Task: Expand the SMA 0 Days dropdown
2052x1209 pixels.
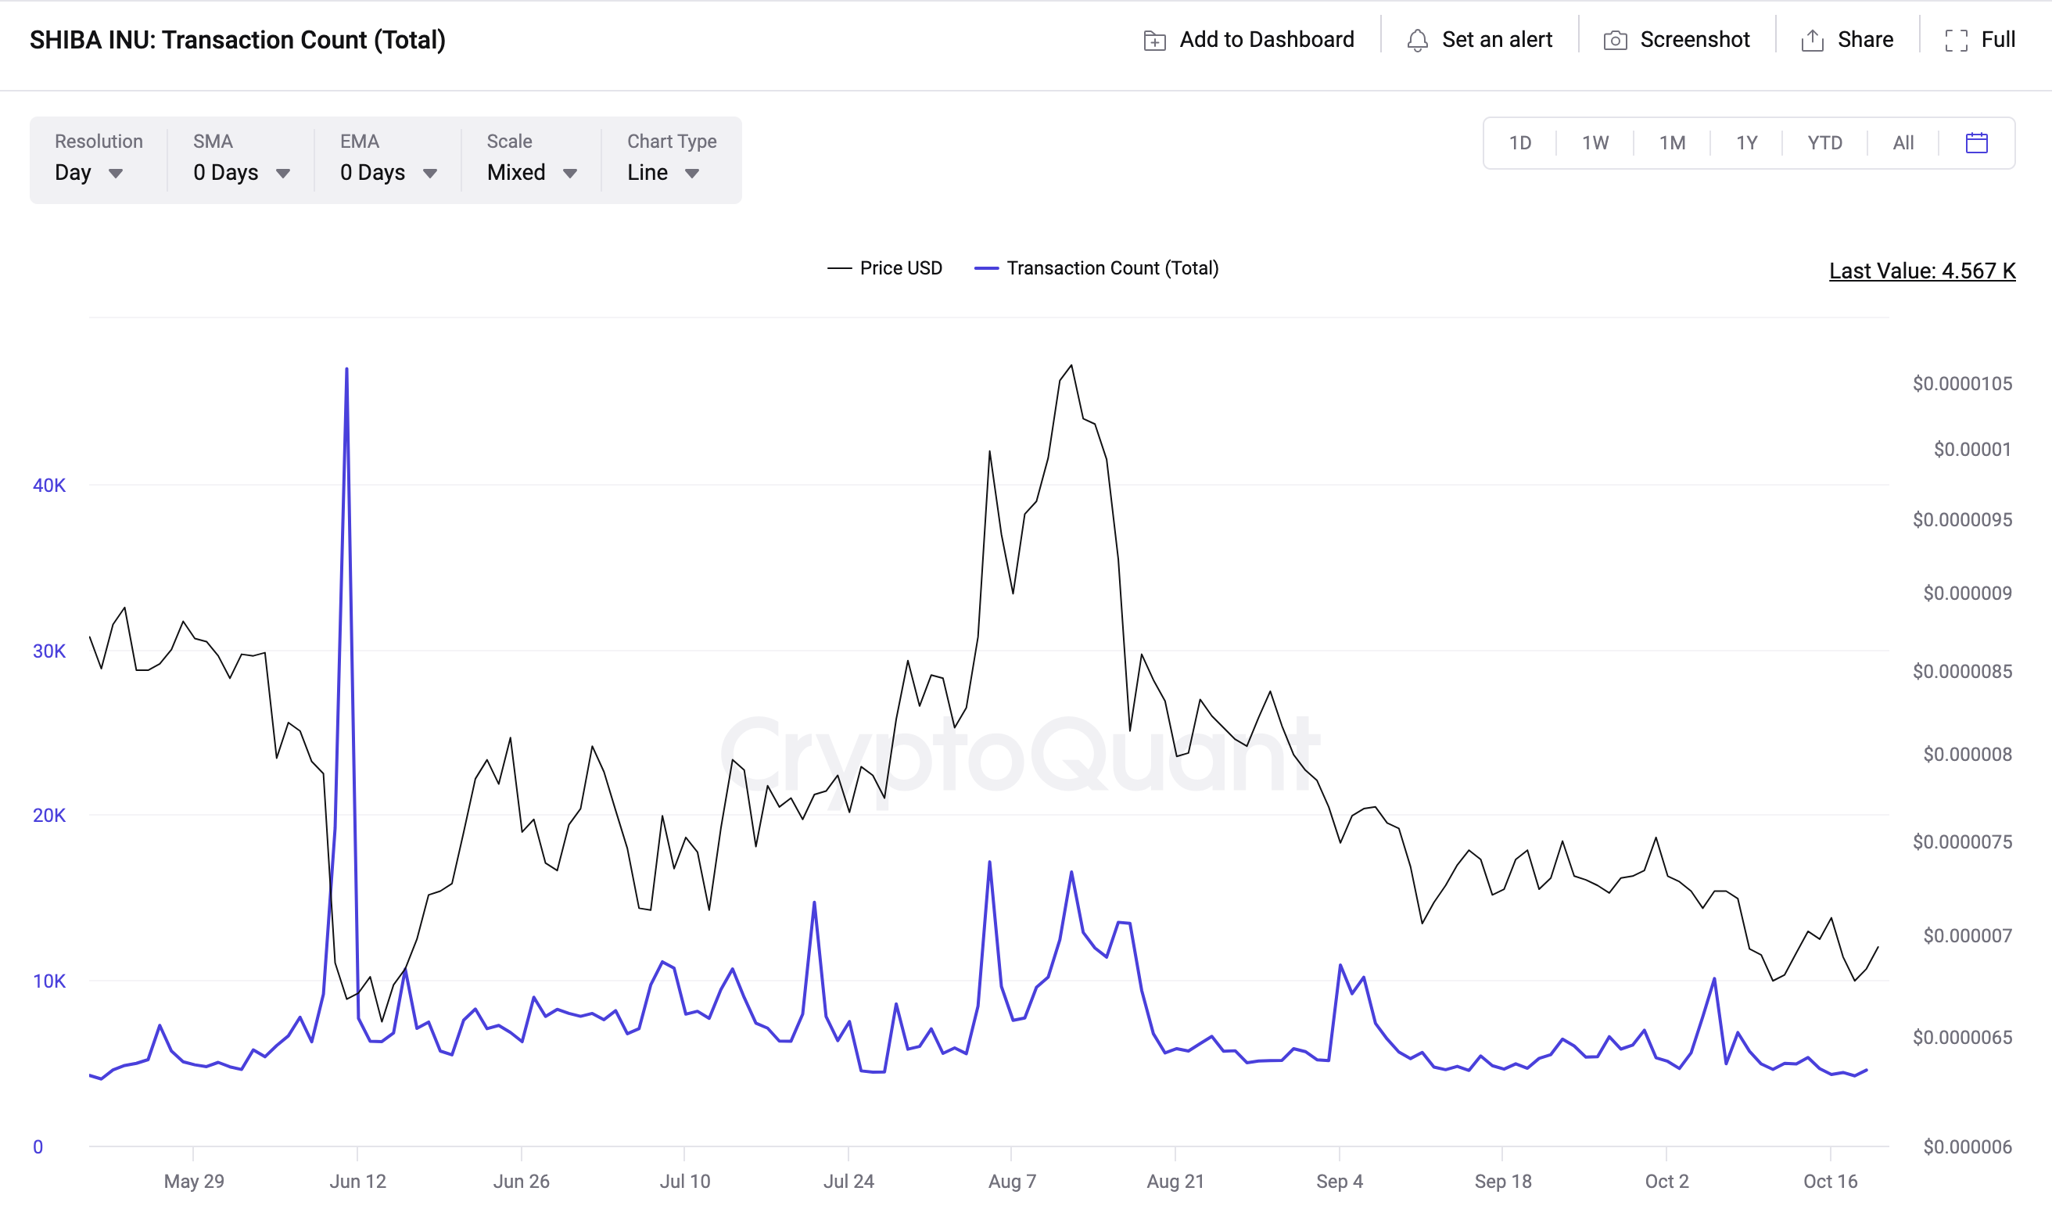Action: click(241, 172)
